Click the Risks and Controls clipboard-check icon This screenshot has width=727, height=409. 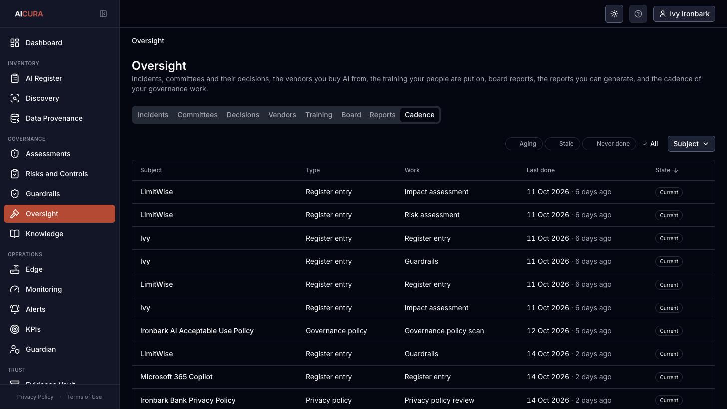[15, 174]
